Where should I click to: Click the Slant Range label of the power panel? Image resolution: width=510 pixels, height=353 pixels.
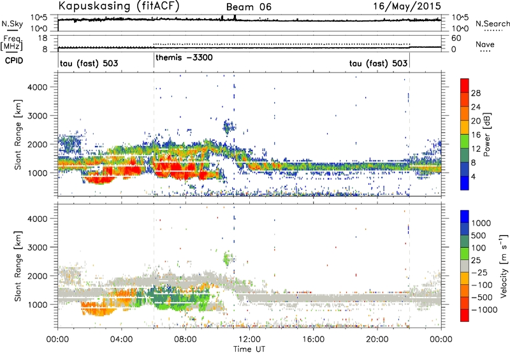18,134
